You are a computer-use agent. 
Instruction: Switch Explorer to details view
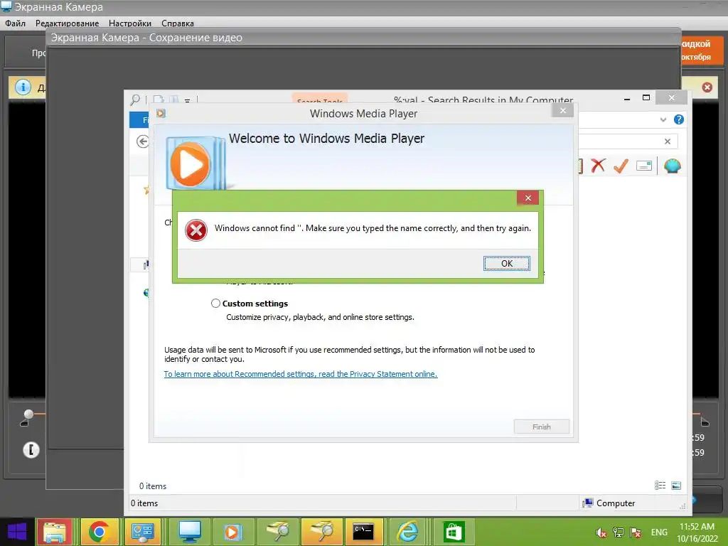coord(660,485)
